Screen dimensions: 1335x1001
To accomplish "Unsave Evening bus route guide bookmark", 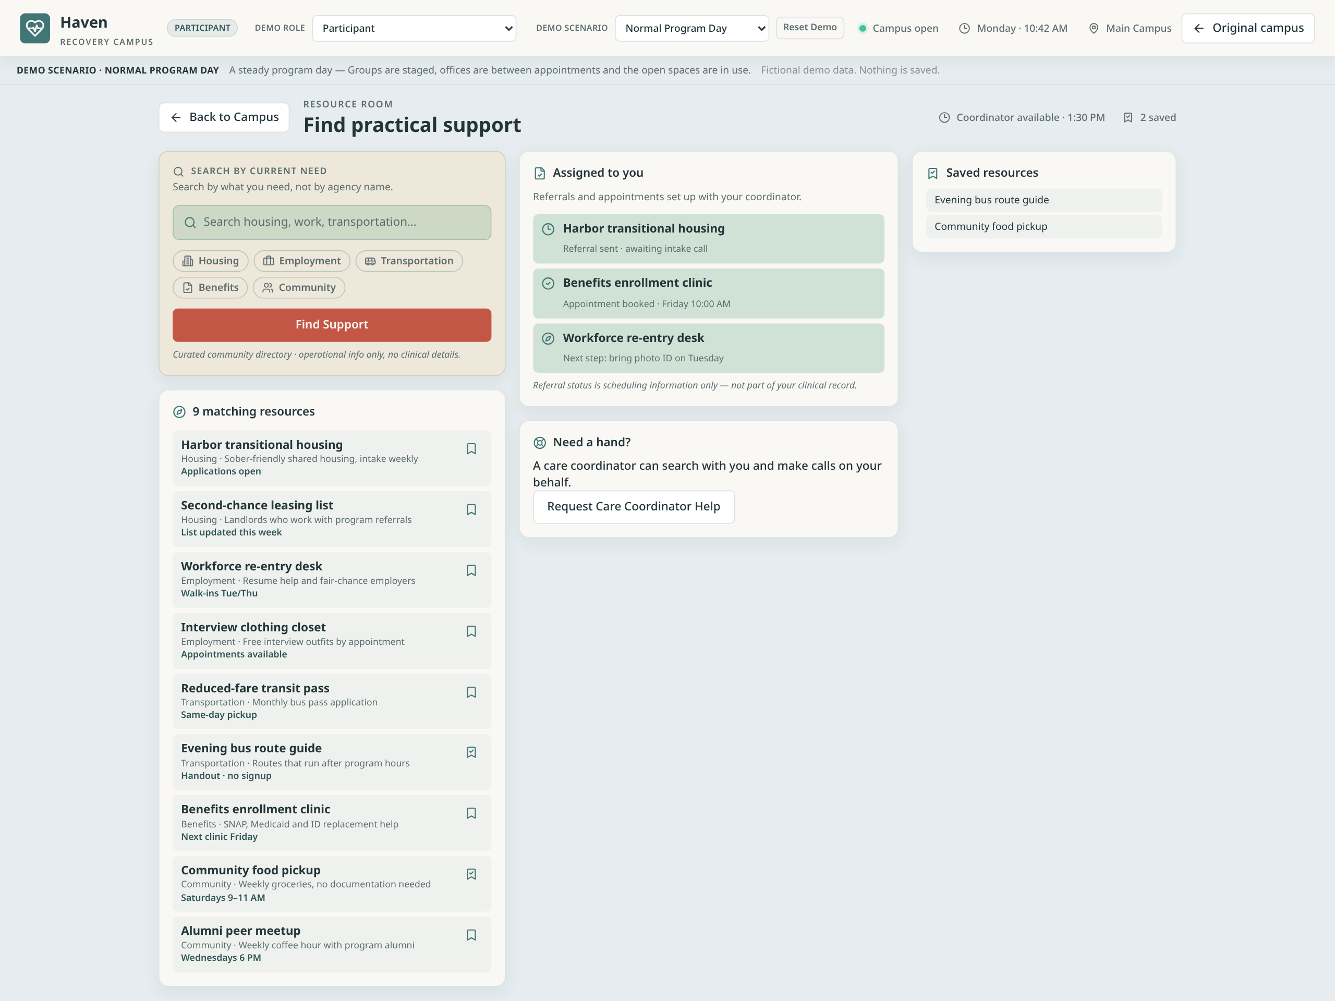I will click(x=471, y=752).
